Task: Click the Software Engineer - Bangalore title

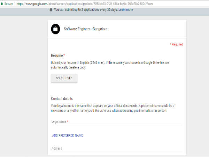Action: pos(86,29)
